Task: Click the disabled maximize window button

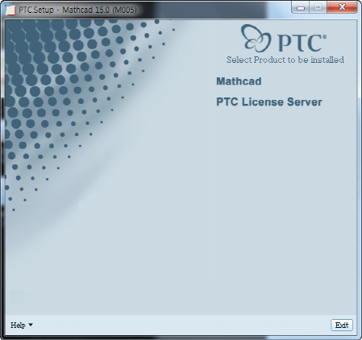Action: click(x=318, y=7)
